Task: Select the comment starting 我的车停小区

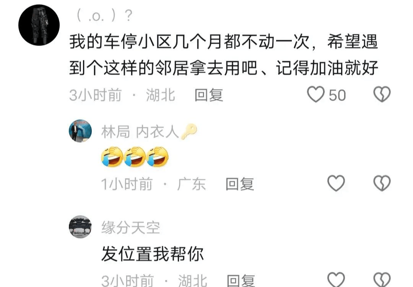Action: click(x=224, y=55)
